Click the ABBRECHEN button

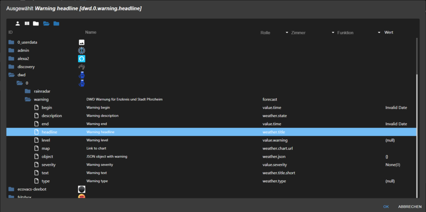[409, 206]
